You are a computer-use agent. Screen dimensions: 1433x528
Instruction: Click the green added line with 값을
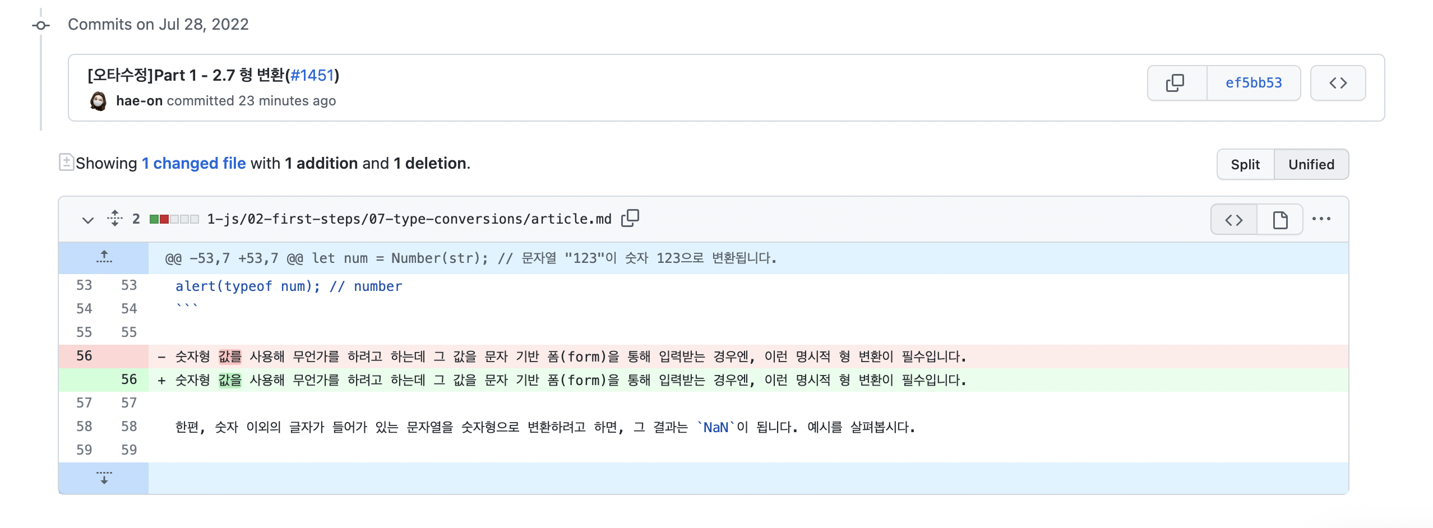pos(748,380)
